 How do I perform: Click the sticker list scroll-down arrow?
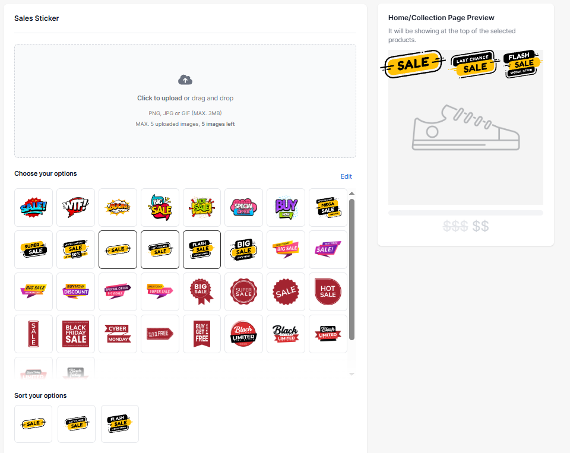click(x=351, y=374)
